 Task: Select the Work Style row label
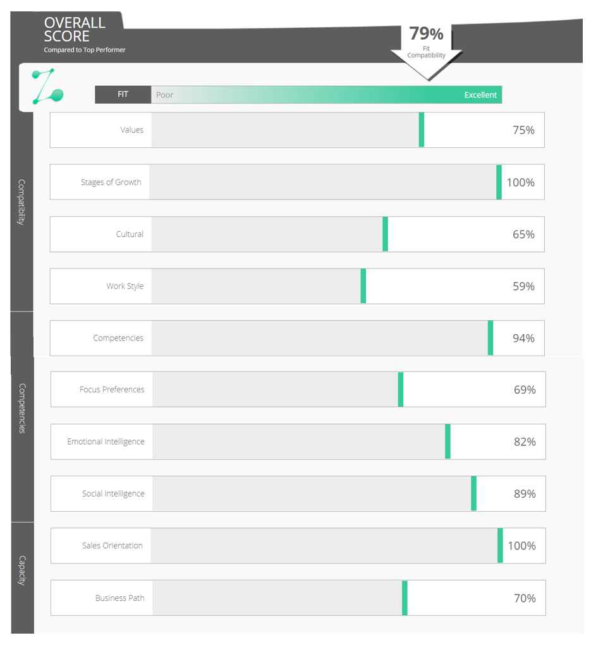click(125, 286)
